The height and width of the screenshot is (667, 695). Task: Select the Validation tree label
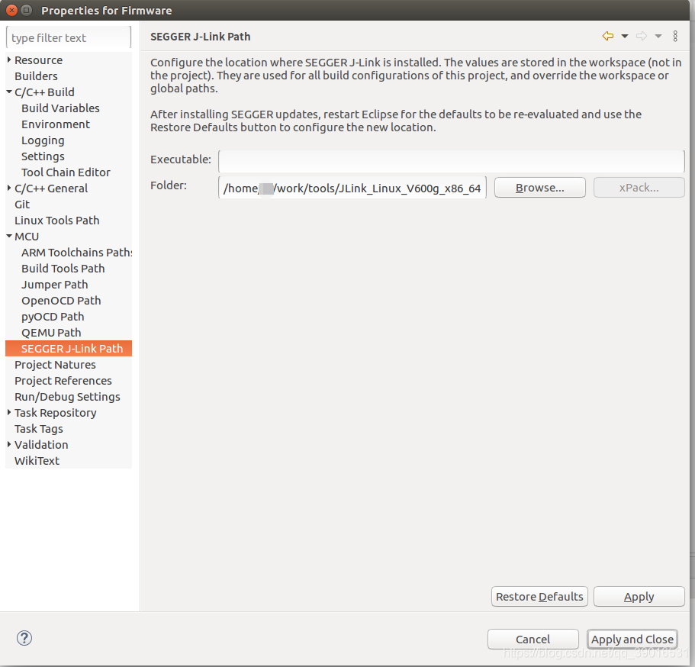click(x=41, y=445)
